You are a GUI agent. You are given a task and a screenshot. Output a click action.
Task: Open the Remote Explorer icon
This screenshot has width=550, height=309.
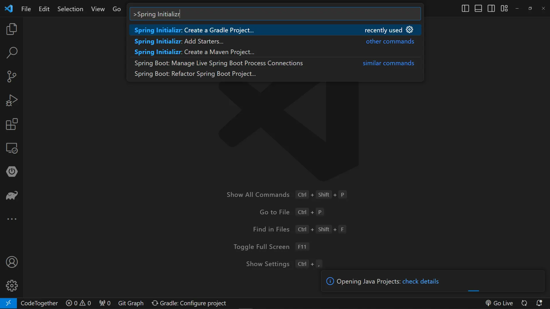(x=12, y=148)
